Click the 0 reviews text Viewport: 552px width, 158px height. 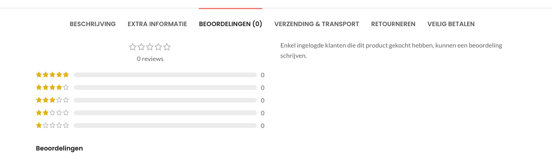pos(150,59)
